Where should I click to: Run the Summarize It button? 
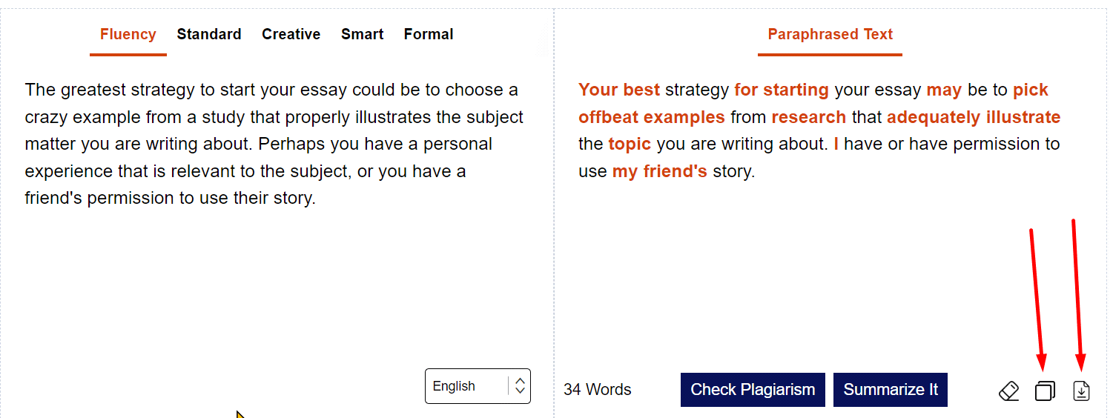[891, 390]
